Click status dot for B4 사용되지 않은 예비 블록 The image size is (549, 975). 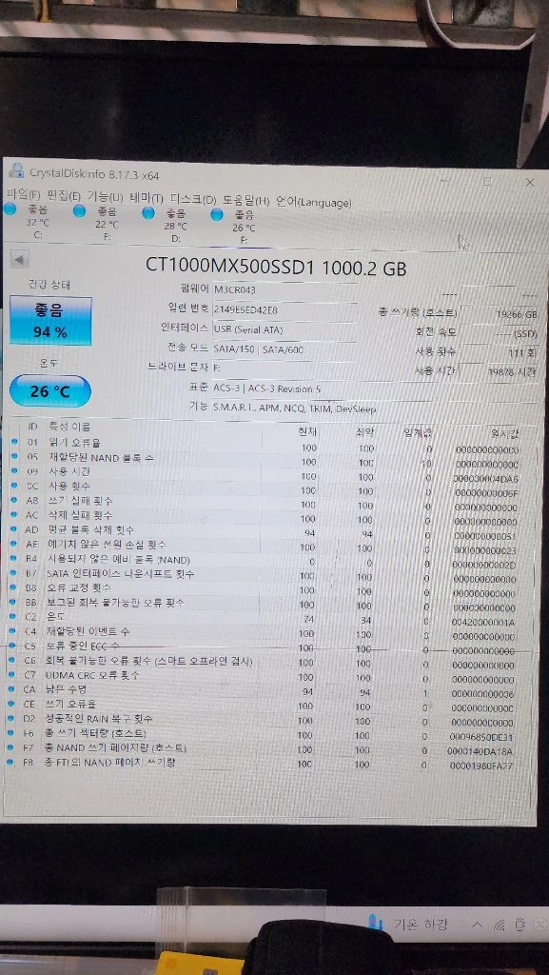[x=14, y=558]
